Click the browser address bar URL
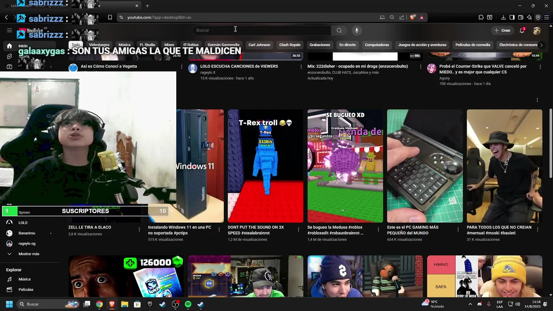553x311 pixels. pyautogui.click(x=159, y=17)
